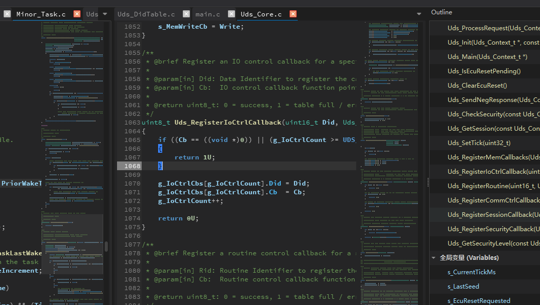Image resolution: width=540 pixels, height=305 pixels.
Task: Open right editor tab list dropdown
Action: pos(419,14)
